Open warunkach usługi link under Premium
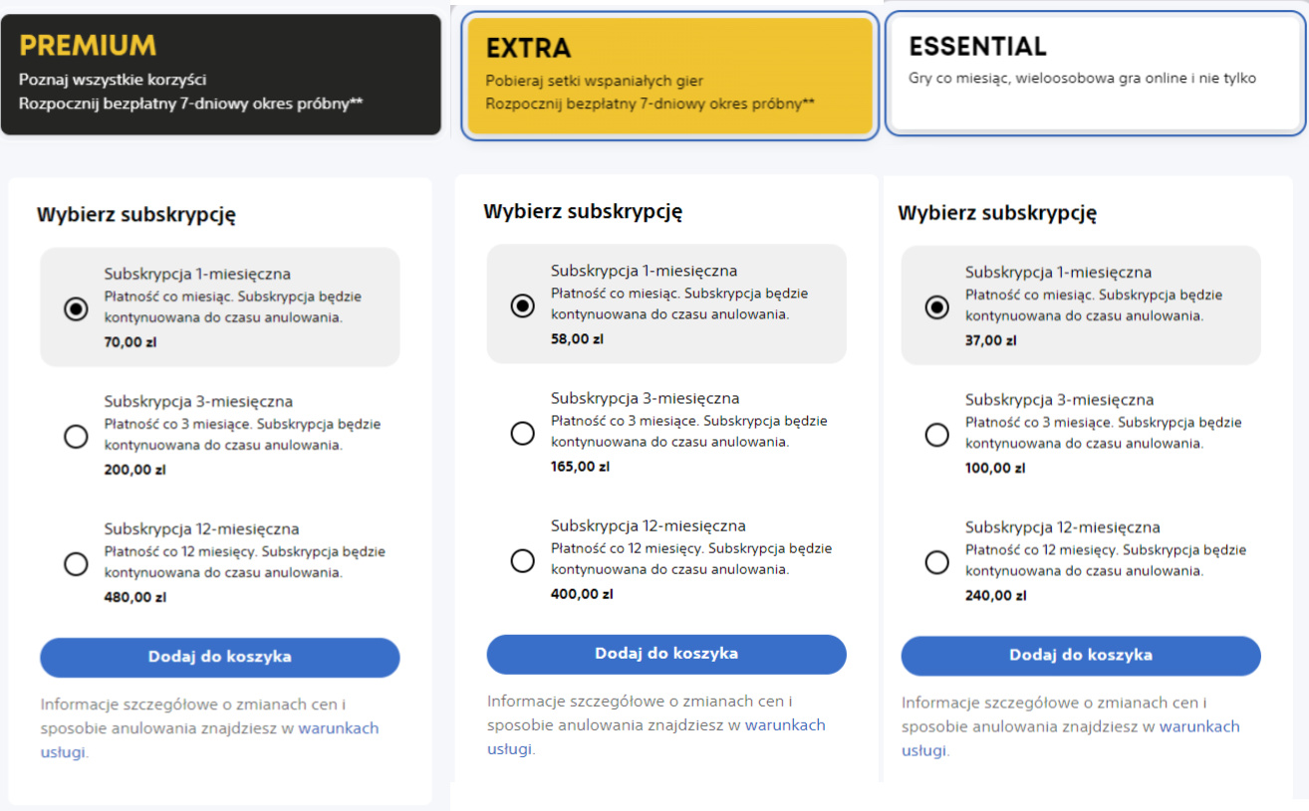 [x=339, y=728]
